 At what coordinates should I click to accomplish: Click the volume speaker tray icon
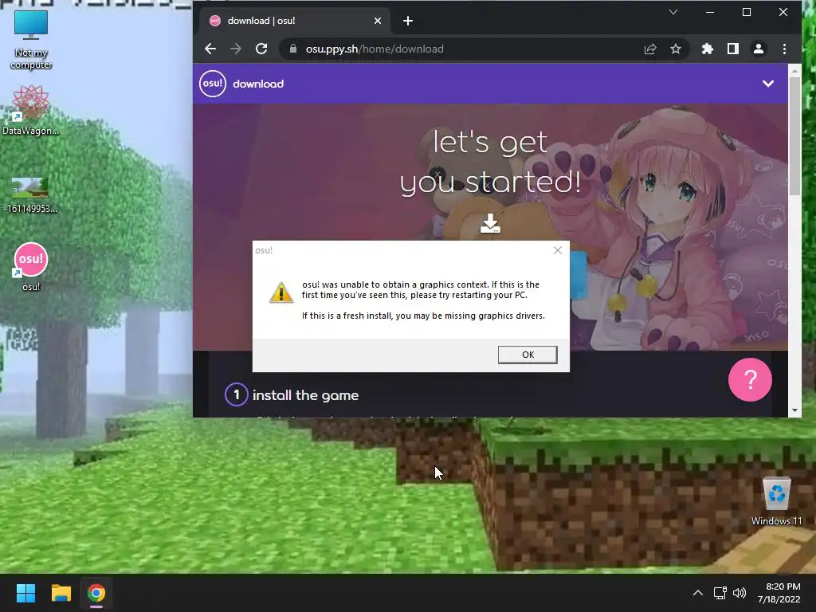(x=739, y=593)
